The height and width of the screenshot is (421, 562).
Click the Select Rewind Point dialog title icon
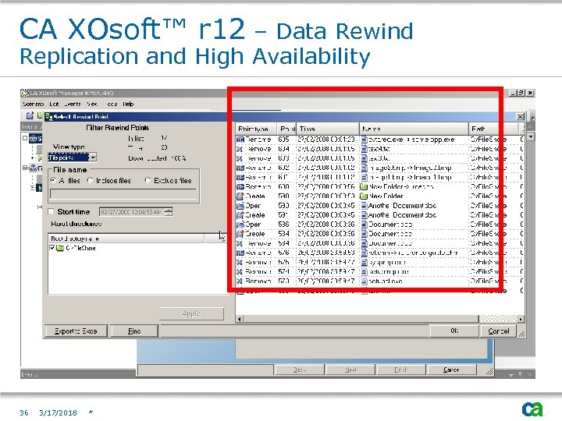click(x=49, y=117)
